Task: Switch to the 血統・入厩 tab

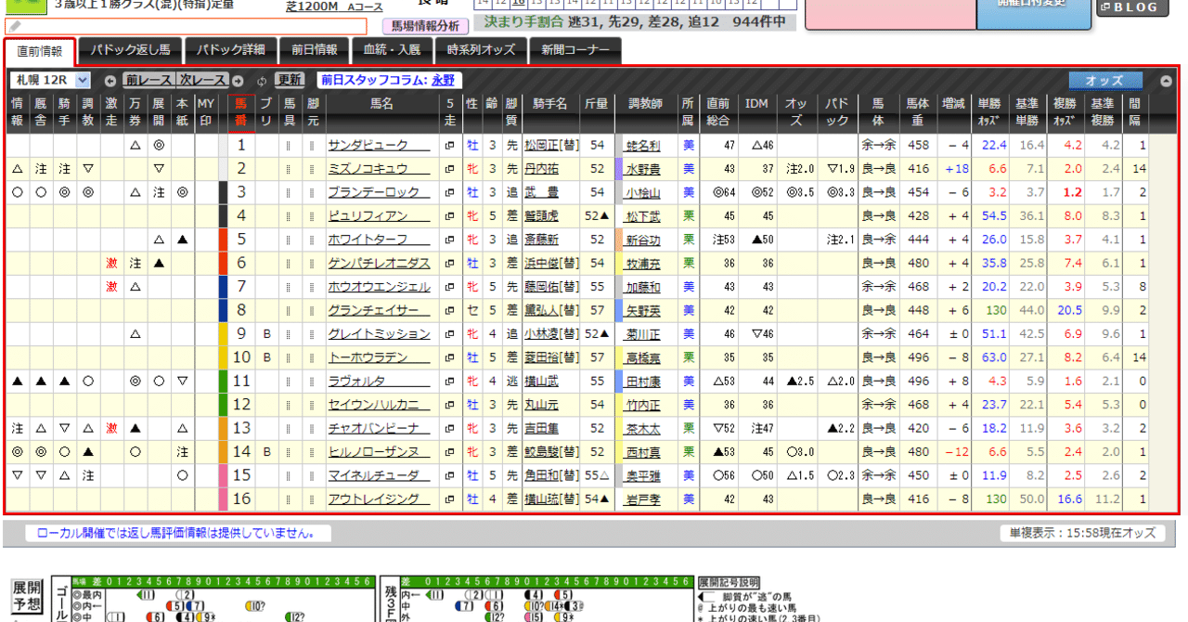Action: coord(392,51)
